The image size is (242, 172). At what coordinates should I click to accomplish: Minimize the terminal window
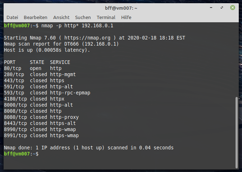[211, 8]
